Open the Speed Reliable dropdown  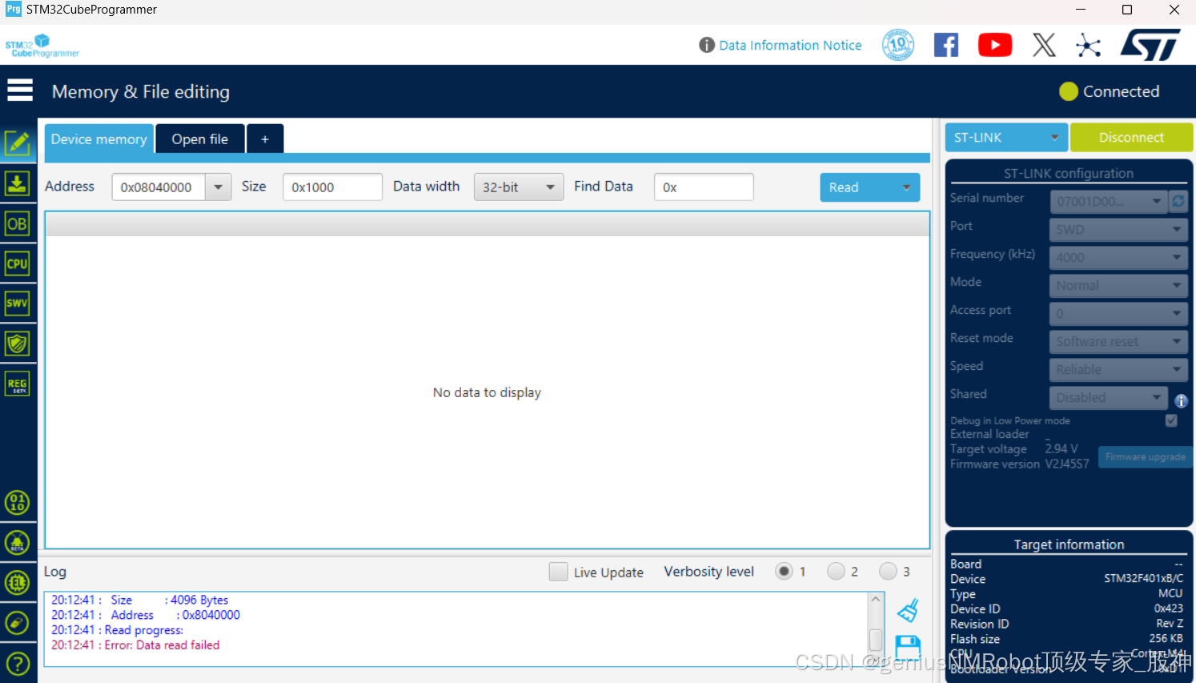click(x=1118, y=369)
